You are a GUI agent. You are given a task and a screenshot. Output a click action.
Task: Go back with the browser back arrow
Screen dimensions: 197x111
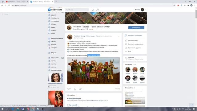(2, 6)
